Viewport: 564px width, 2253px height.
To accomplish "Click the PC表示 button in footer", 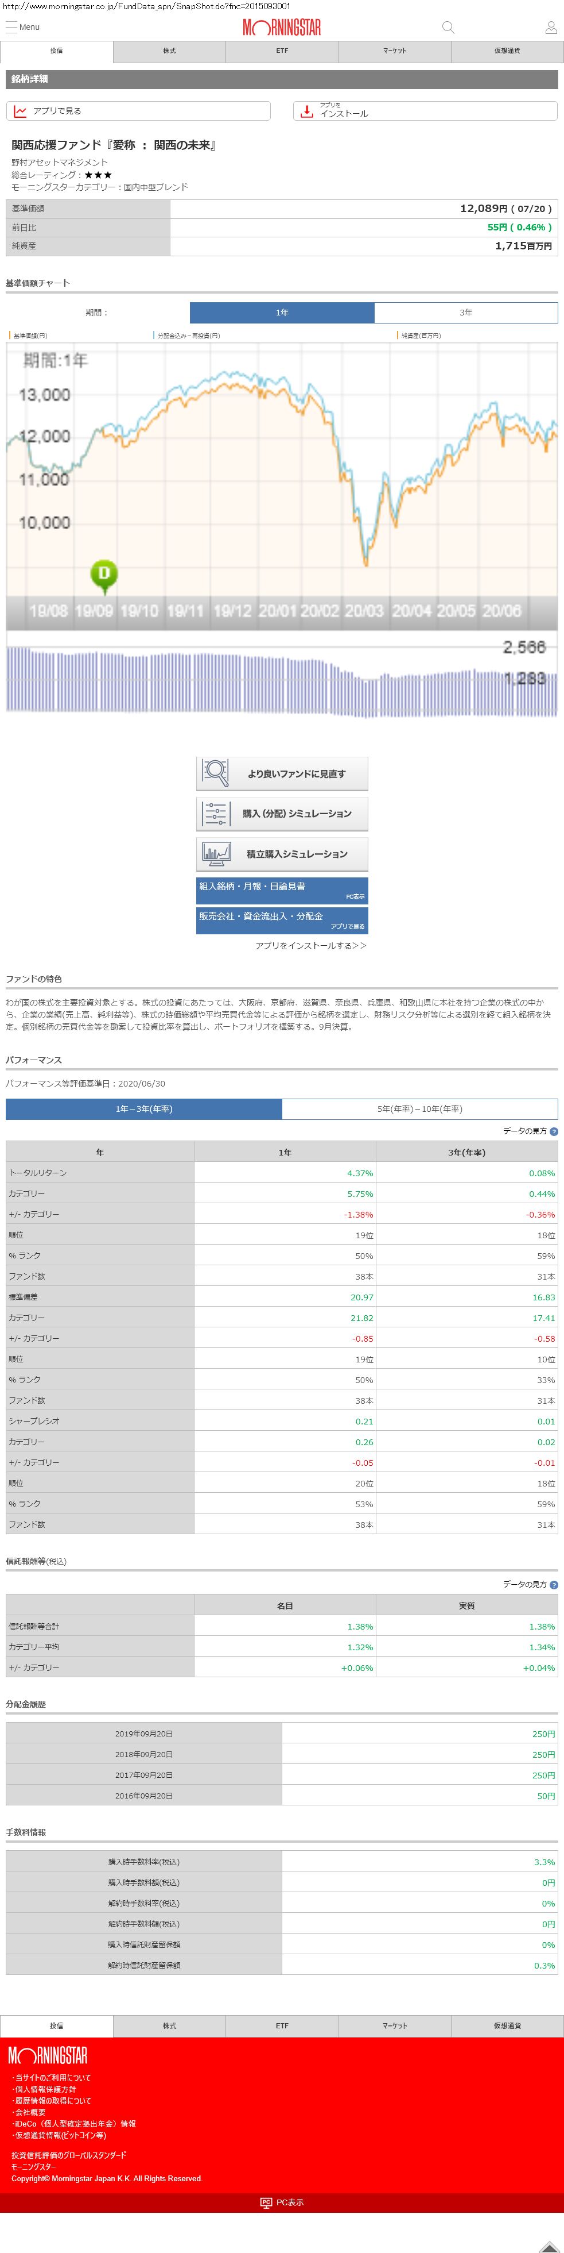I will [282, 2202].
